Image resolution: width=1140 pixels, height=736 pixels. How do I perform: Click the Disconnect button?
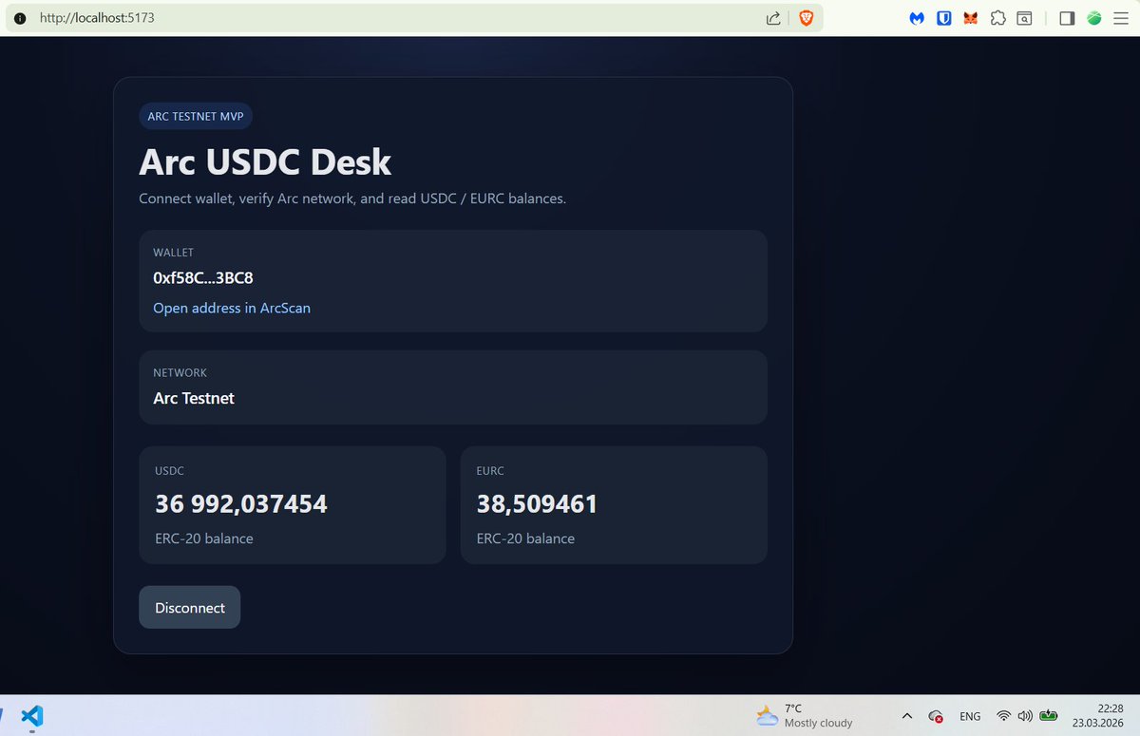190,608
